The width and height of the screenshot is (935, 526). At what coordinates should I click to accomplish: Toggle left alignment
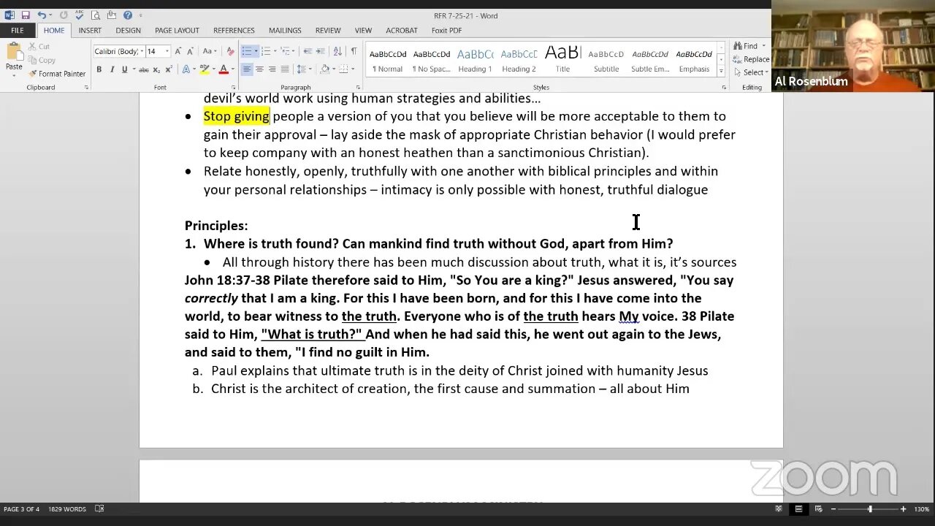[x=247, y=69]
